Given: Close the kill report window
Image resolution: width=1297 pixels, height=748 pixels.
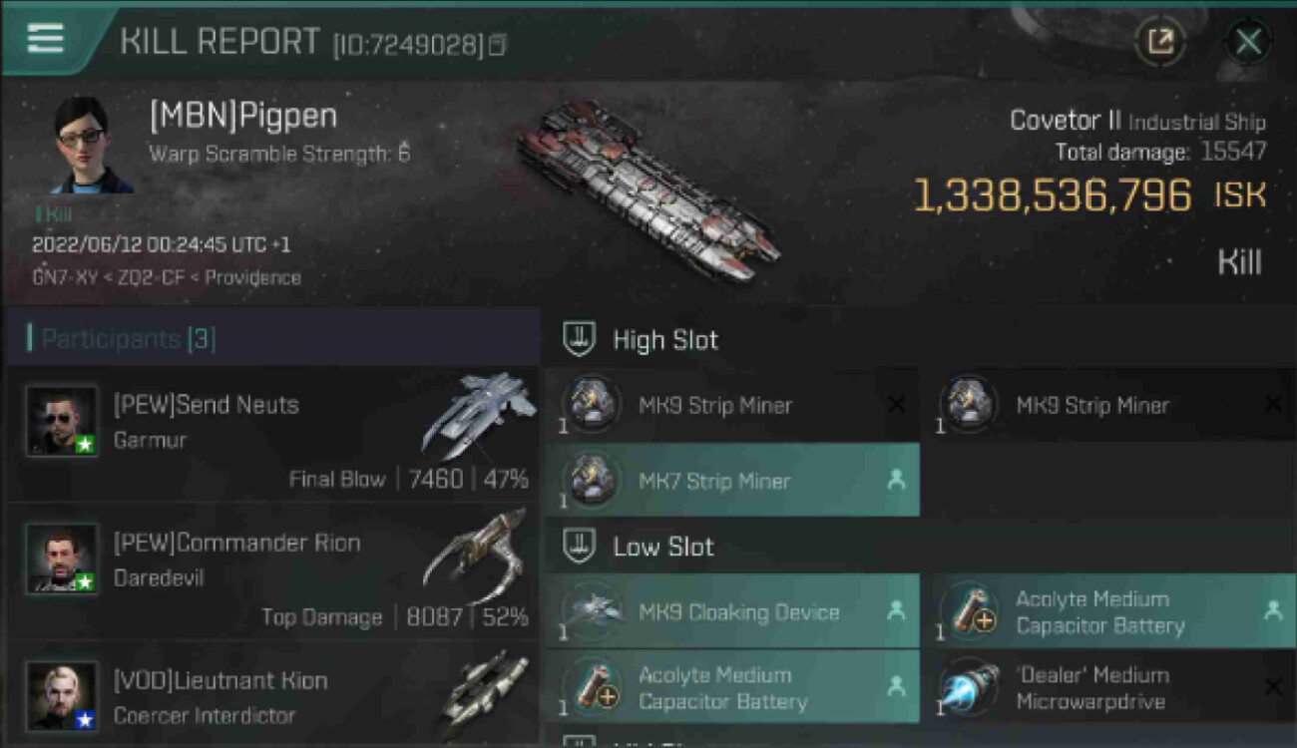Looking at the screenshot, I should (1248, 42).
